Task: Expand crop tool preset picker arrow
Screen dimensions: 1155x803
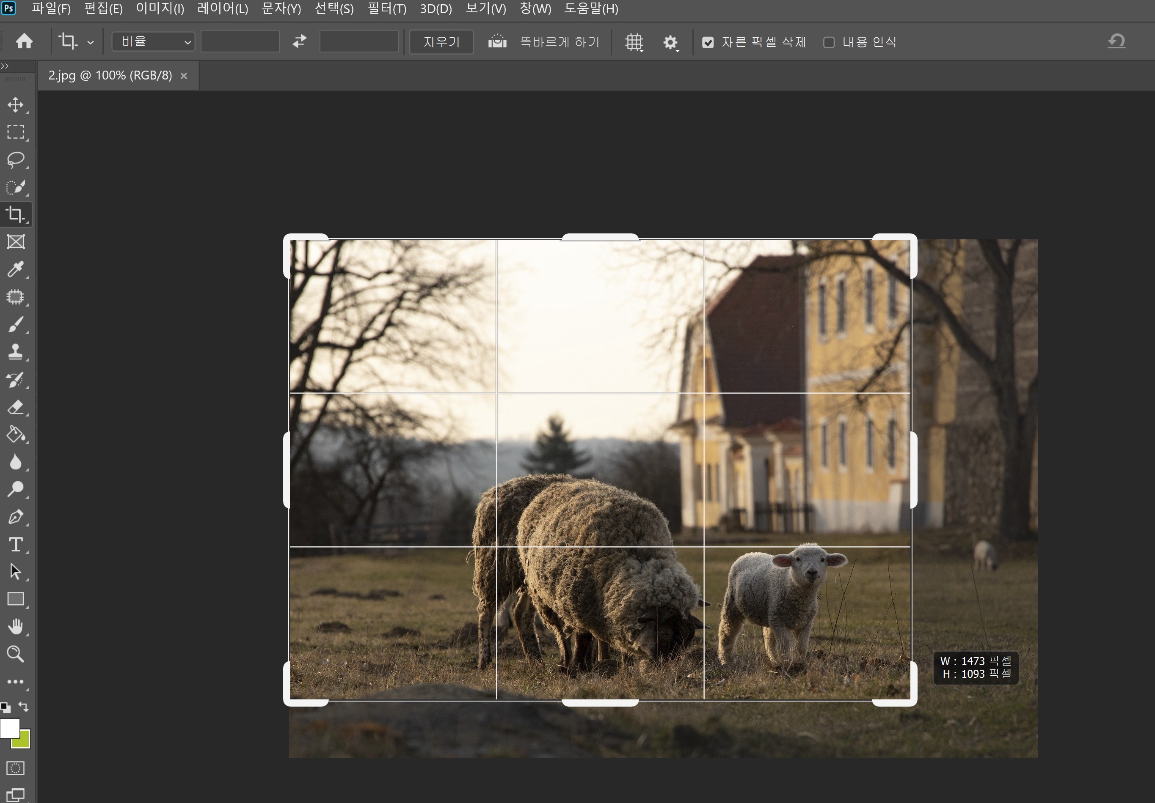Action: pyautogui.click(x=91, y=43)
